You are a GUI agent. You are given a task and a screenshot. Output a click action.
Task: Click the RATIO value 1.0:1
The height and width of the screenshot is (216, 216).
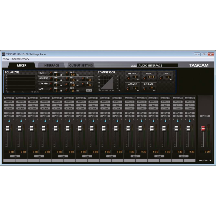pos(151,77)
